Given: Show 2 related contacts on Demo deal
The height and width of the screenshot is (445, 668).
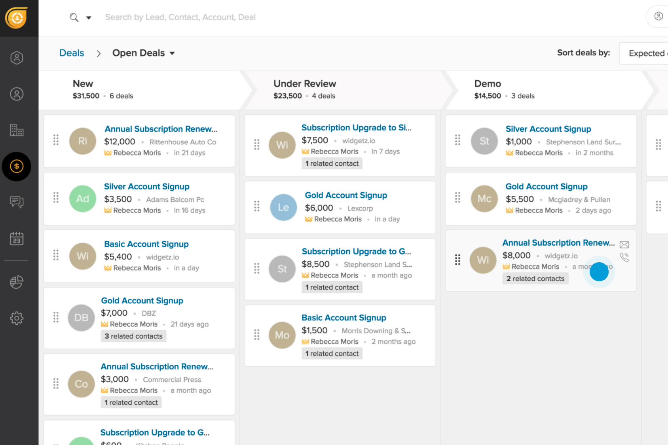Looking at the screenshot, I should pos(535,279).
